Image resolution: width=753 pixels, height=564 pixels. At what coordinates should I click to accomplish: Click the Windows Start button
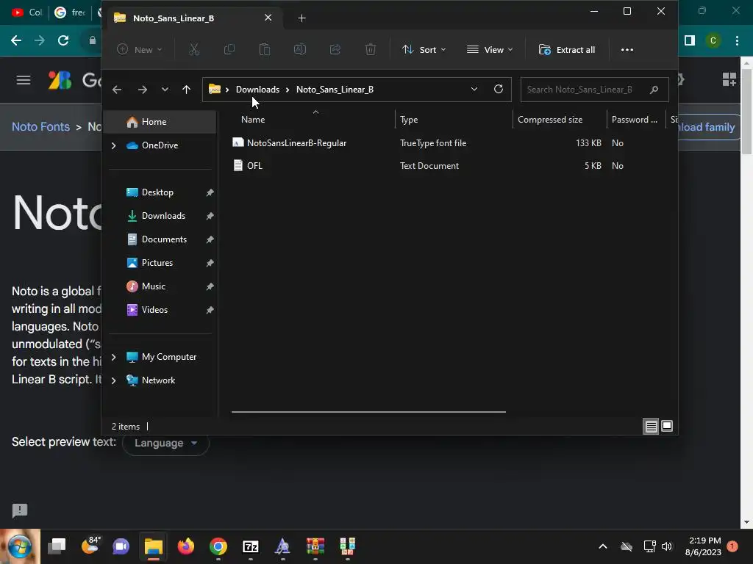click(20, 546)
